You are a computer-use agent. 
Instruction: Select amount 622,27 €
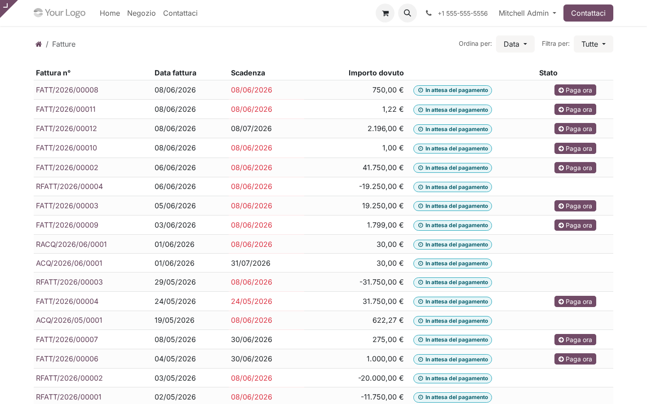click(x=388, y=320)
